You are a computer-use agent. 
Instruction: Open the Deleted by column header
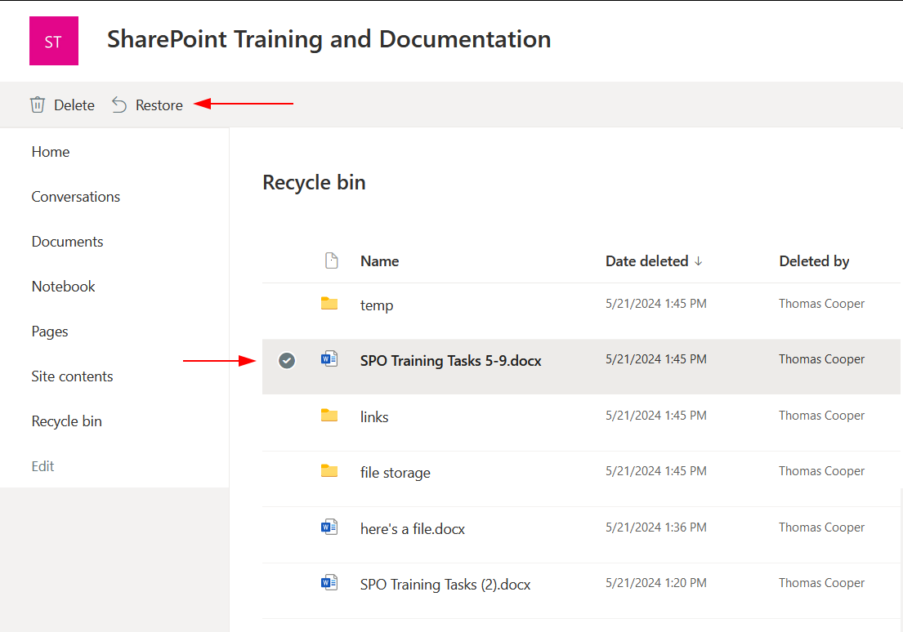[814, 261]
